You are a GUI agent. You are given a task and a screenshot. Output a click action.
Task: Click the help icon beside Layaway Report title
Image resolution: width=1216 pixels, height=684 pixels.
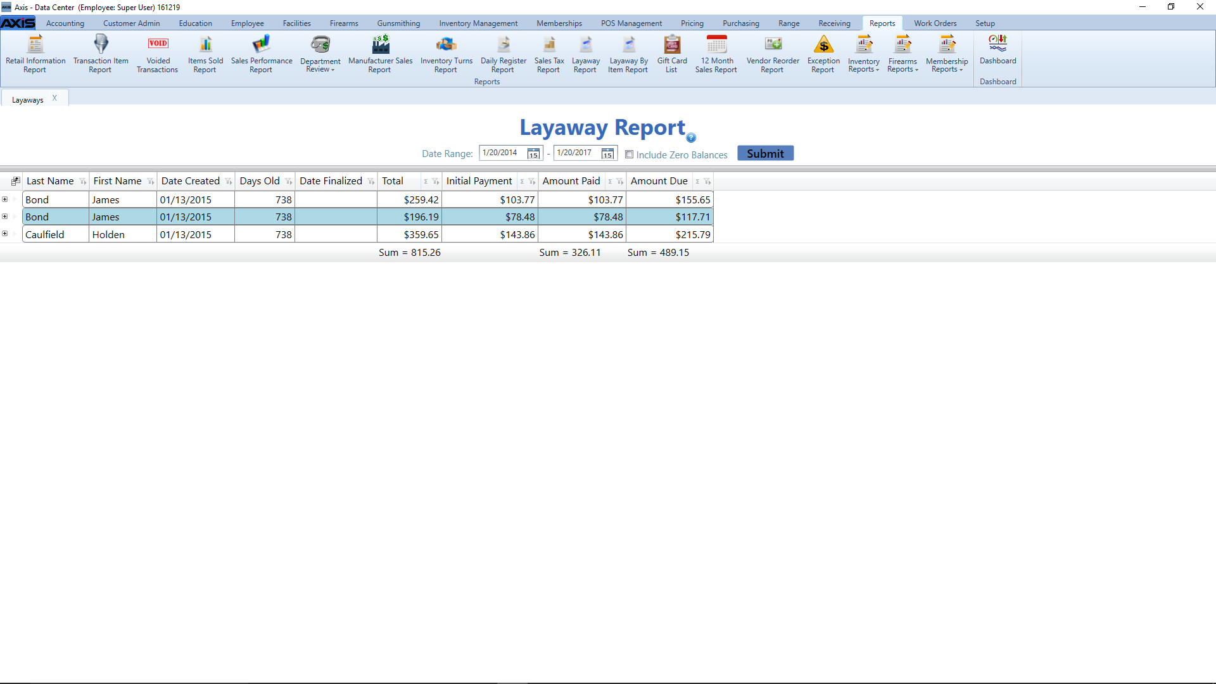click(691, 137)
